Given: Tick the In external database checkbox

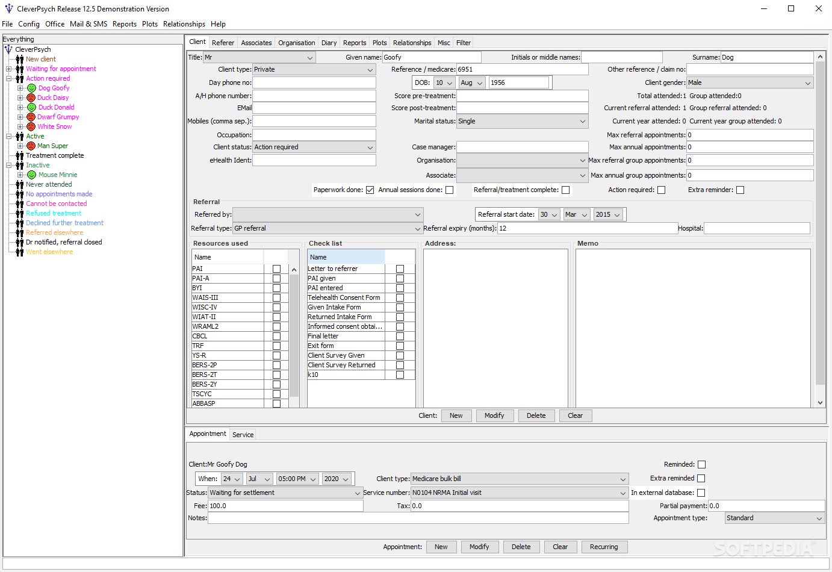Looking at the screenshot, I should (x=701, y=493).
